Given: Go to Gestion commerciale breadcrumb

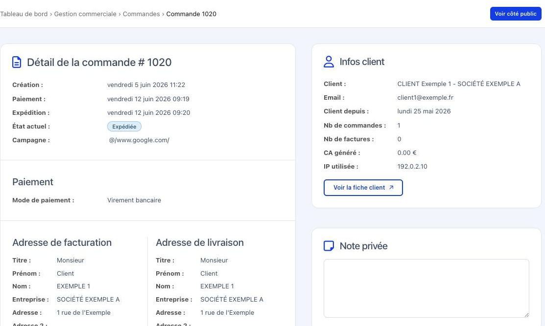Looking at the screenshot, I should [85, 14].
